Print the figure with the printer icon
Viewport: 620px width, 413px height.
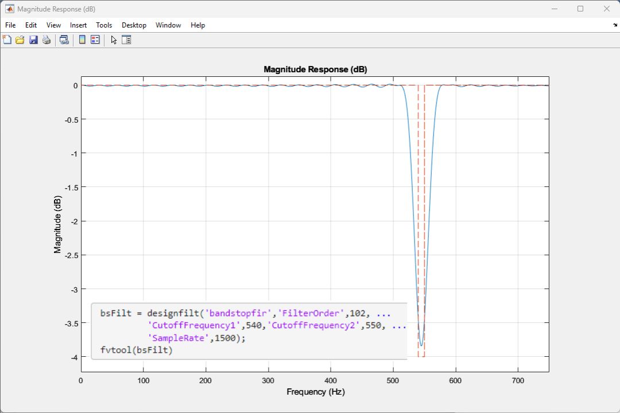pyautogui.click(x=46, y=40)
